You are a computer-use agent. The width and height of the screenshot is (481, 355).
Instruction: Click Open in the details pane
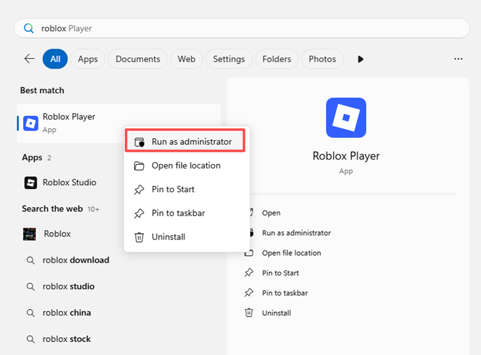271,213
